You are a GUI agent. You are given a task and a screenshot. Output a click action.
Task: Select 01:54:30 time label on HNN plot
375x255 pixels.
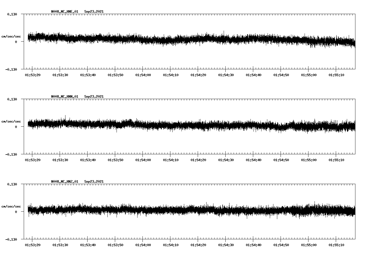226,160
